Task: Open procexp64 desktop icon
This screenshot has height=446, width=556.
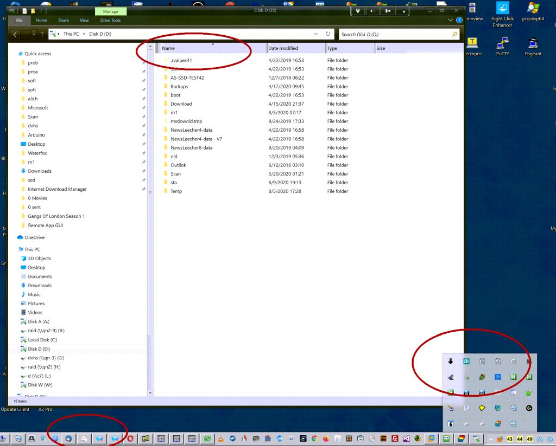Action: (x=533, y=12)
